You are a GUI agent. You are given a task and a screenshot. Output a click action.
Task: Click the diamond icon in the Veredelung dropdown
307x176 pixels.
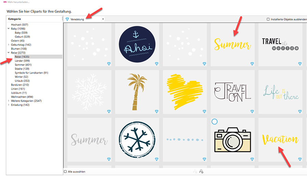click(x=67, y=19)
